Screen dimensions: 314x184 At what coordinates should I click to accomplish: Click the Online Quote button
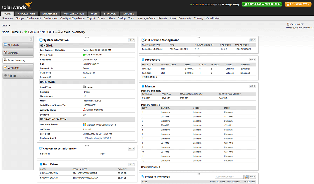(x=298, y=4)
